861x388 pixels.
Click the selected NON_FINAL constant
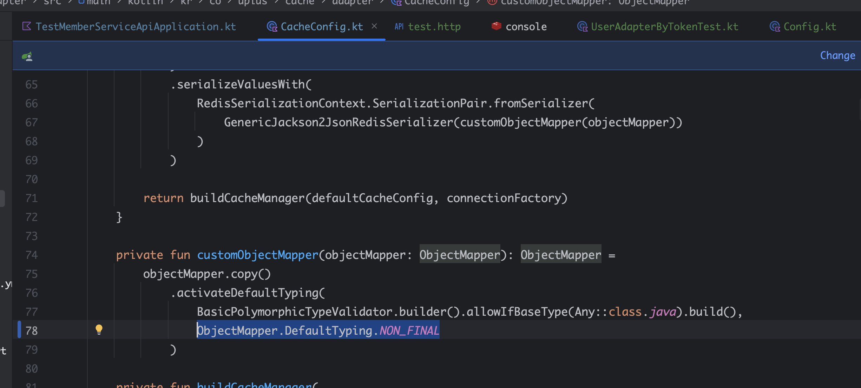coord(409,330)
